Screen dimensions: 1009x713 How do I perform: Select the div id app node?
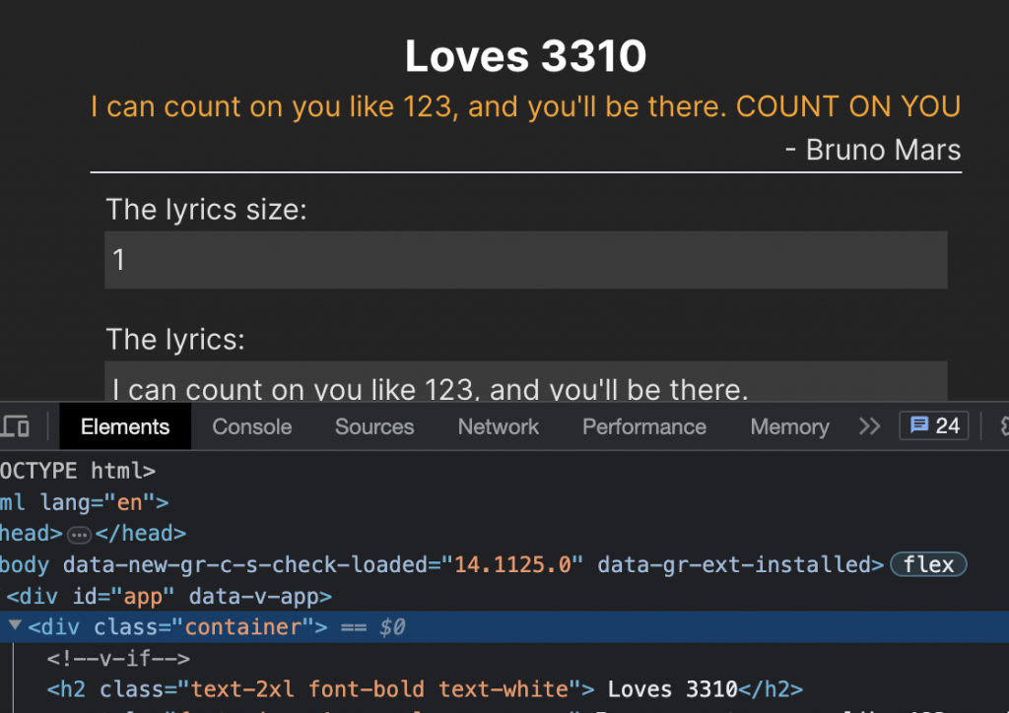[x=169, y=596]
